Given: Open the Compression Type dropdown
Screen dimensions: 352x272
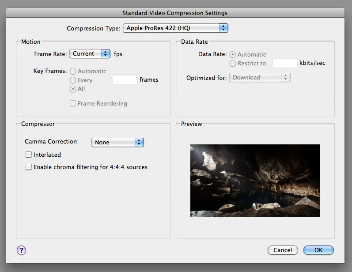Looking at the screenshot, I should pyautogui.click(x=175, y=28).
